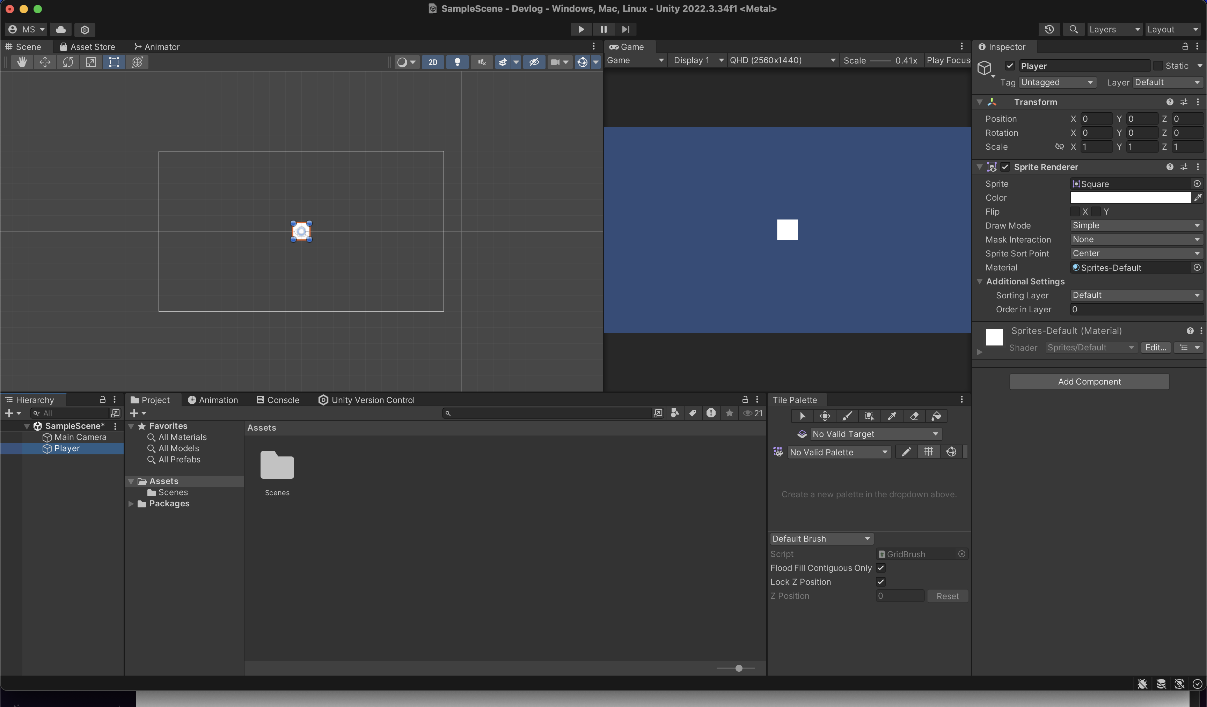Switch to the Asset Store tab
The image size is (1207, 707).
point(87,47)
